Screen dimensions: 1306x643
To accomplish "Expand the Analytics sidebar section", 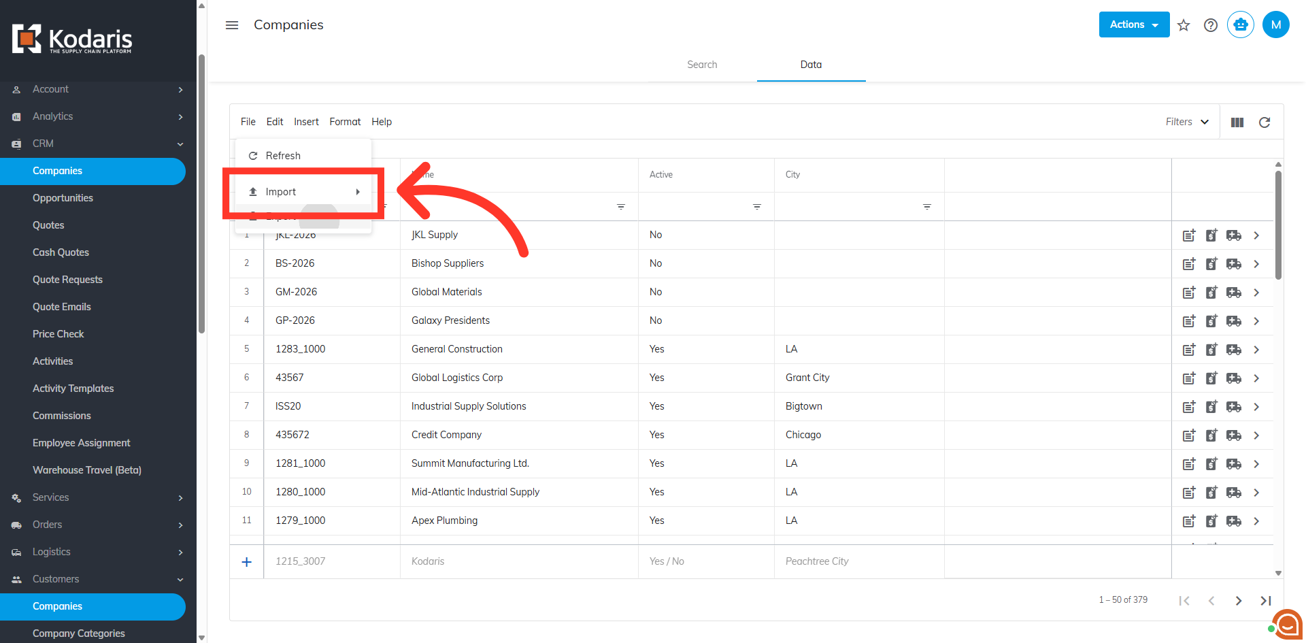I will click(x=98, y=116).
